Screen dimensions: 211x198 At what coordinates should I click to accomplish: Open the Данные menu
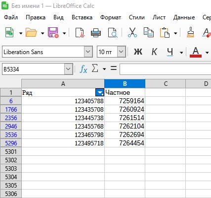click(x=184, y=17)
